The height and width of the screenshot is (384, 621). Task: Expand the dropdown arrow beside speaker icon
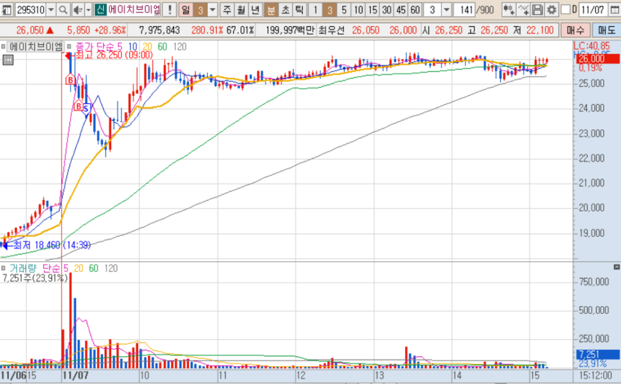tap(88, 10)
